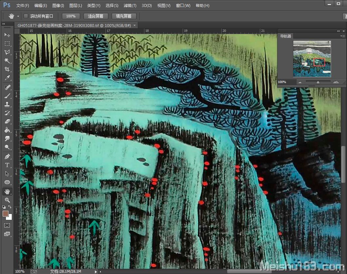Click the foreground color swatch
Image resolution: width=347 pixels, height=274 pixels.
pos(5,214)
